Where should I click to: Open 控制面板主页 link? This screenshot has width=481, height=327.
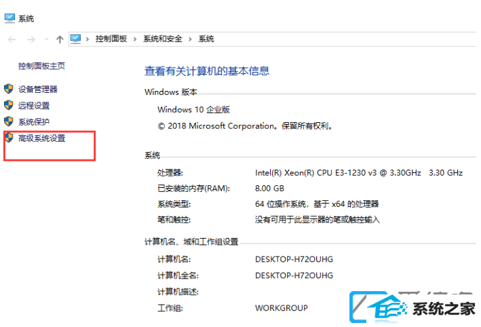tap(41, 66)
